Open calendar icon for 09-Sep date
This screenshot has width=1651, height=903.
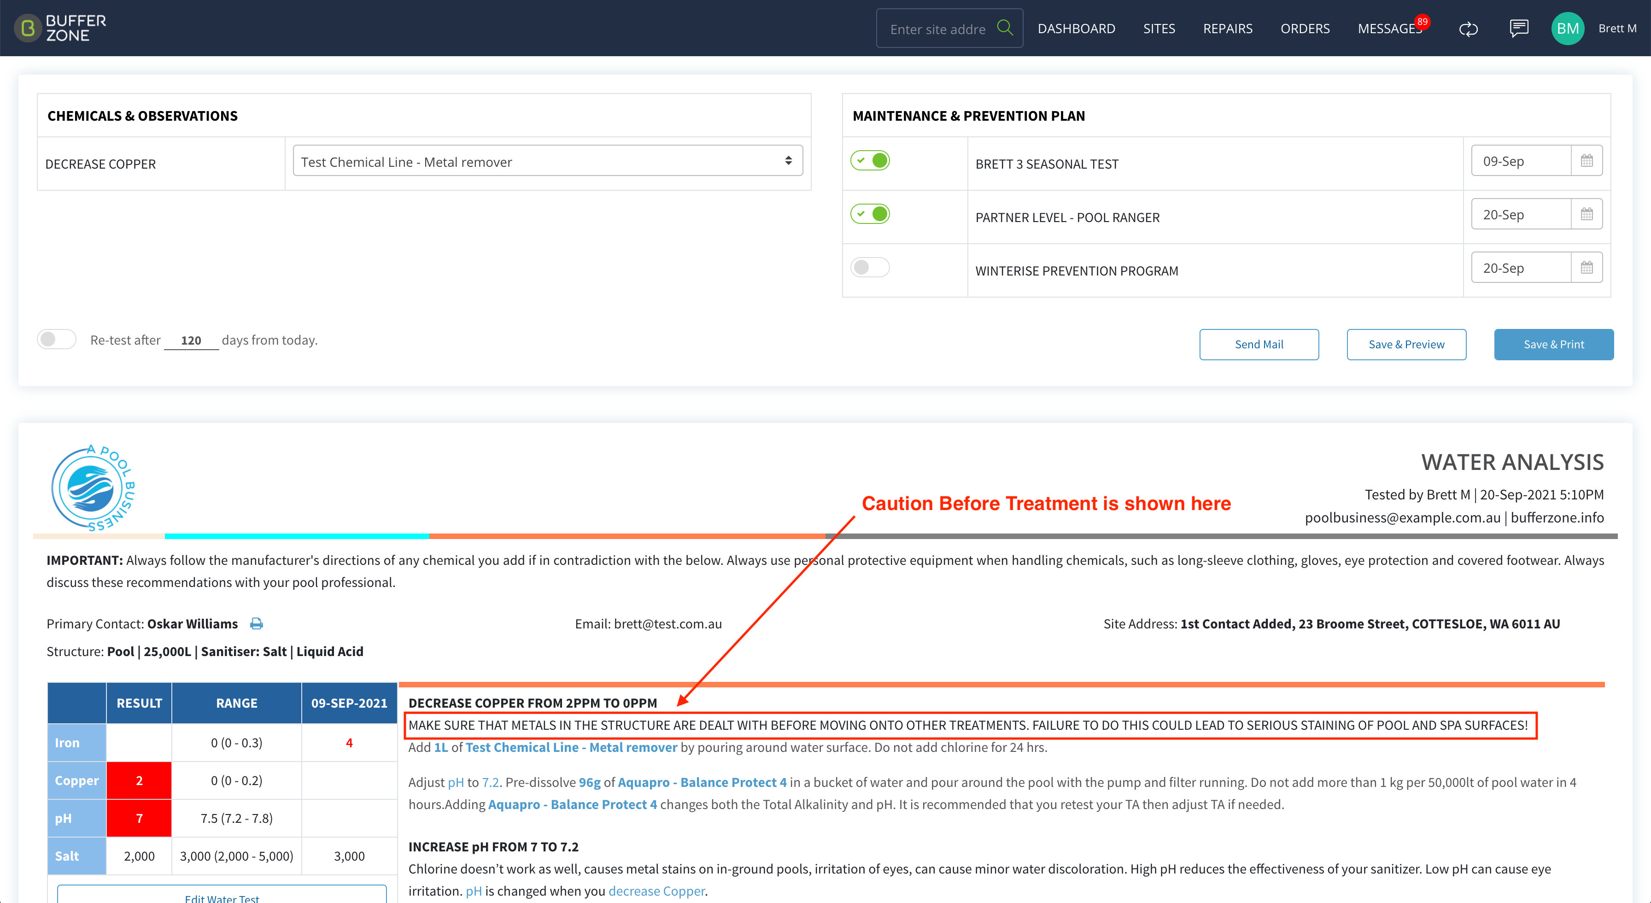point(1586,161)
